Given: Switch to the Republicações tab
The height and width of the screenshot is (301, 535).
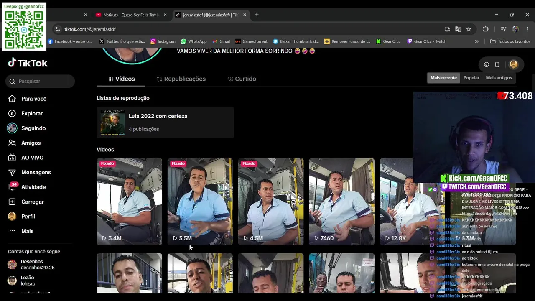Looking at the screenshot, I should pos(181,79).
